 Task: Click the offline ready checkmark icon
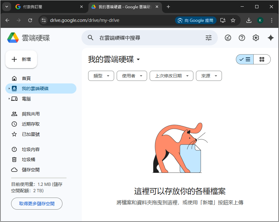[228, 38]
